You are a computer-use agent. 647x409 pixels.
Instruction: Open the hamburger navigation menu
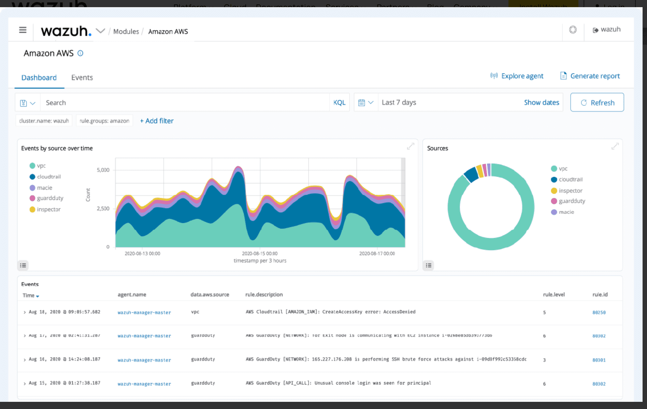pos(23,30)
